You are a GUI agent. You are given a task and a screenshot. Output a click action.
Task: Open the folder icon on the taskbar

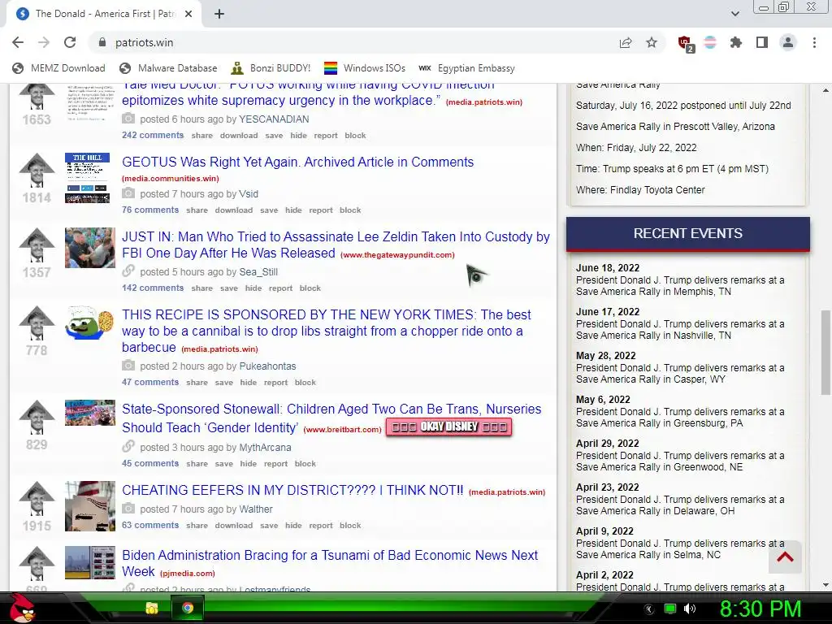tap(152, 608)
